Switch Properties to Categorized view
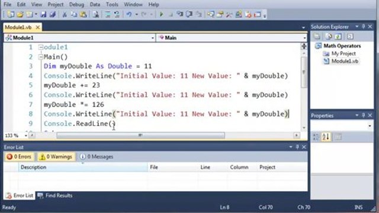Image resolution: width=379 pixels, height=213 pixels. (x=316, y=137)
